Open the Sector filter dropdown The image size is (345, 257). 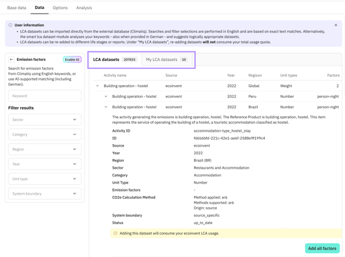pos(45,119)
